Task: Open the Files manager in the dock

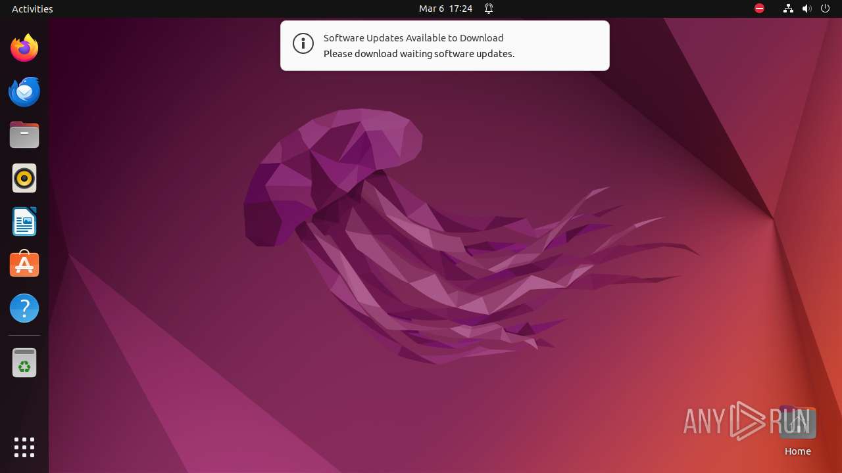Action: click(x=24, y=135)
